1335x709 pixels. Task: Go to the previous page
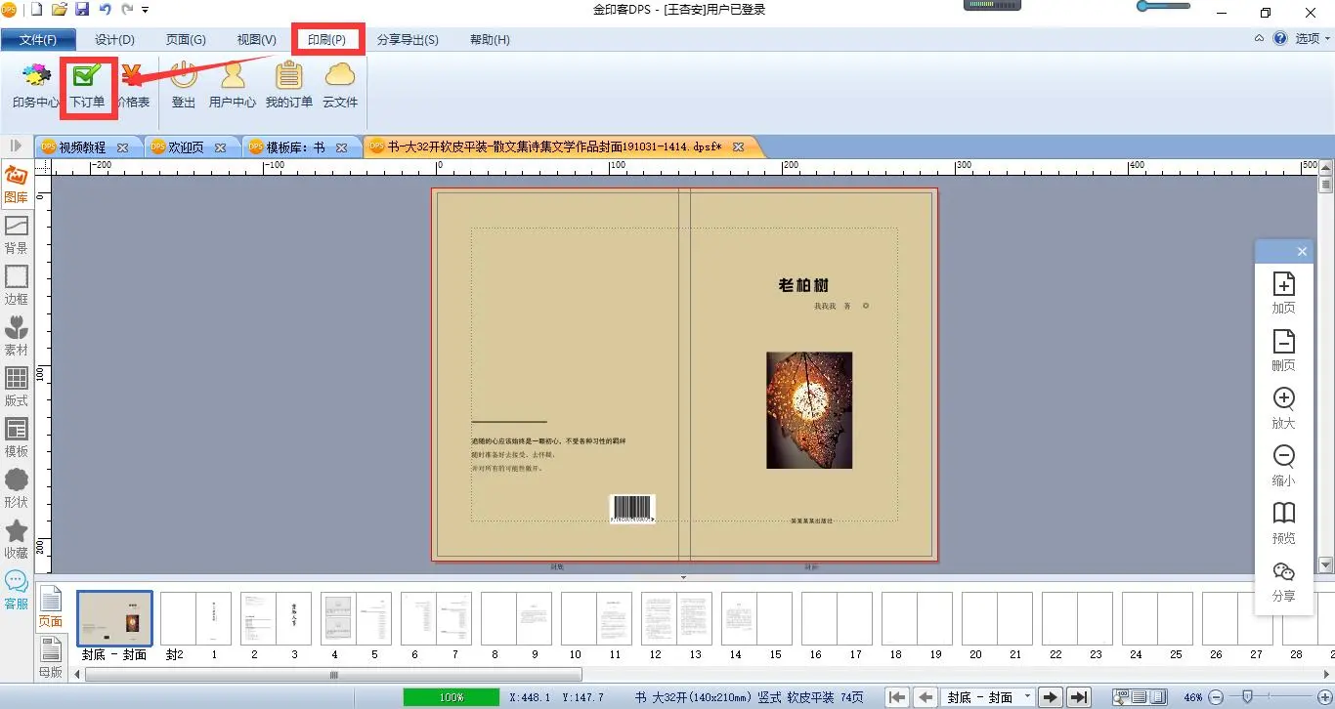pos(925,697)
